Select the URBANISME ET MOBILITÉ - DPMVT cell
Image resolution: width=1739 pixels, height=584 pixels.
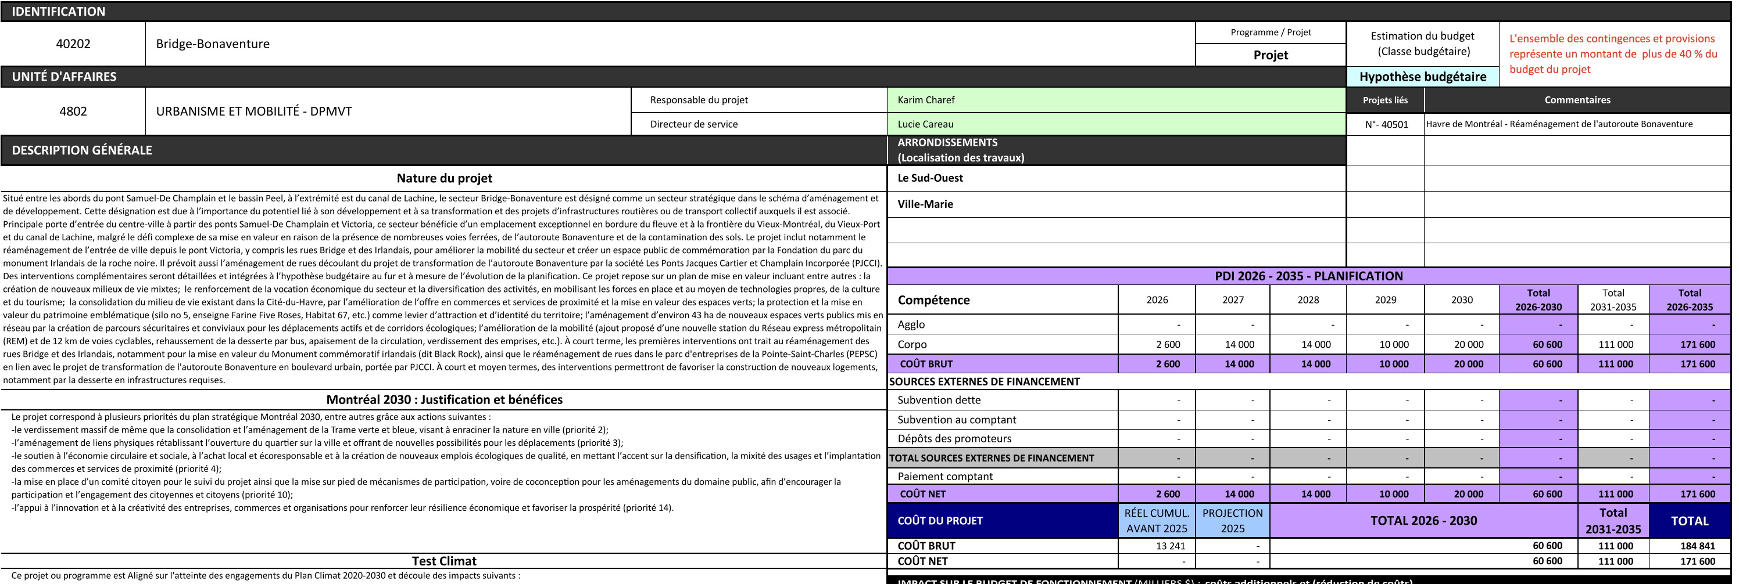pos(254,111)
